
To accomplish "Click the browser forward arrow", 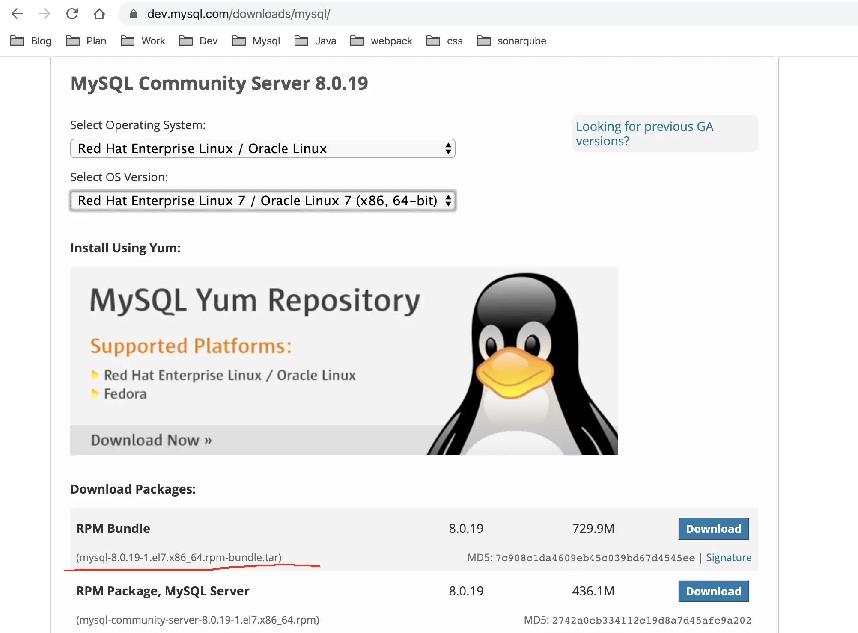I will pos(45,14).
